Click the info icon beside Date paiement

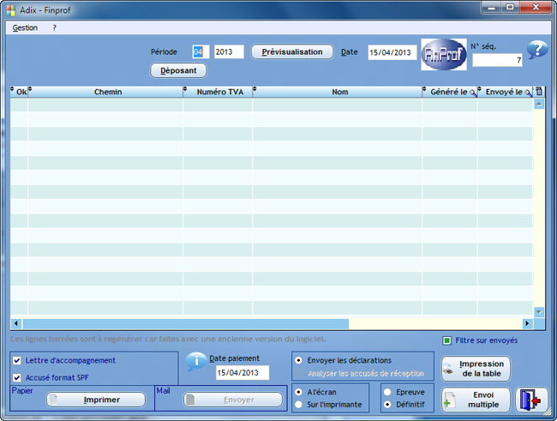[196, 361]
